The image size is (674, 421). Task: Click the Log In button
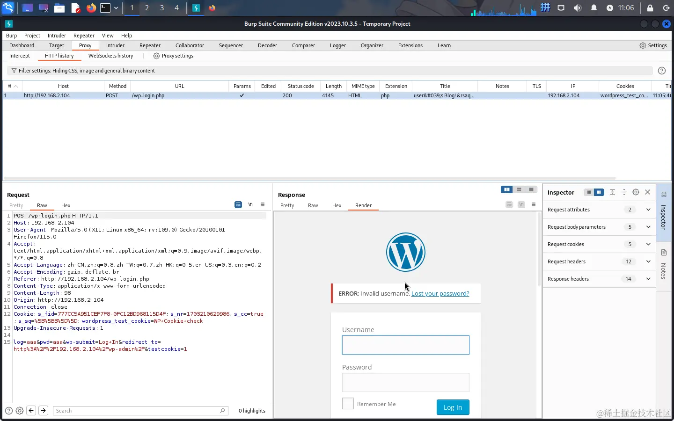[x=453, y=407]
